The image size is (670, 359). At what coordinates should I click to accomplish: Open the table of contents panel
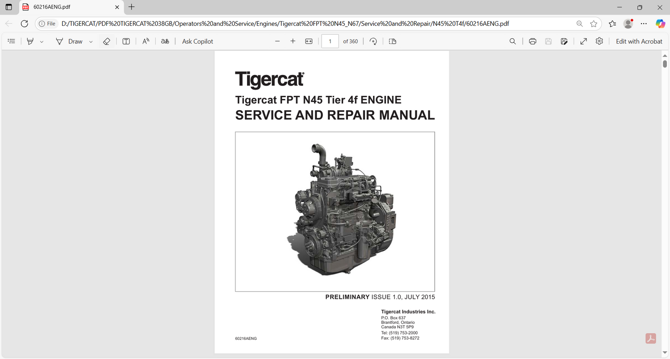point(12,41)
